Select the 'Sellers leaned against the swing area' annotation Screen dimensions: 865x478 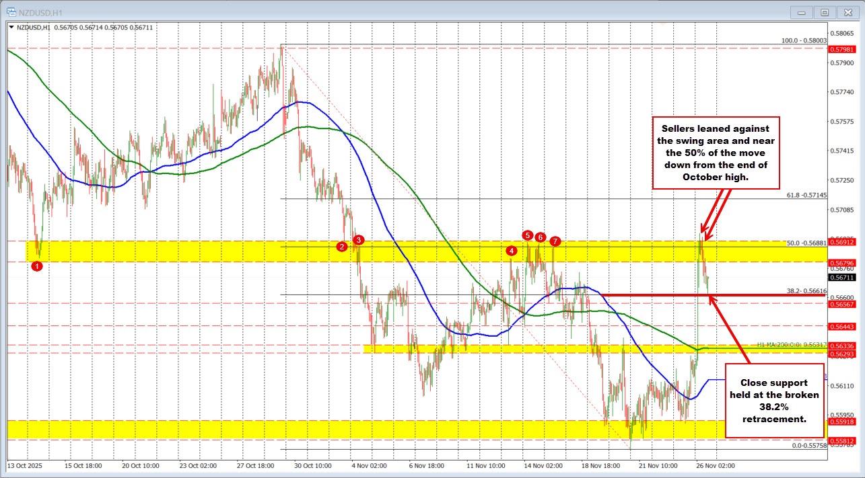[716, 152]
